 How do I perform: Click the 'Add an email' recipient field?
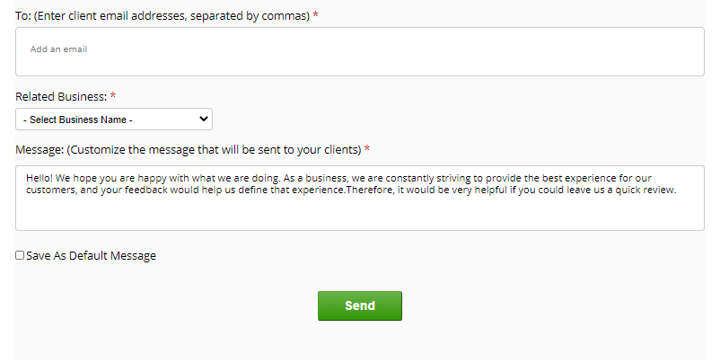pyautogui.click(x=59, y=49)
